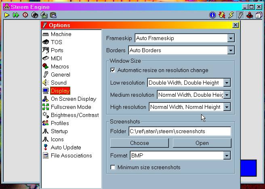Toggle the wrench Options toolbar icon
Image resolution: width=265 pixels, height=189 pixels.
(x=240, y=15)
